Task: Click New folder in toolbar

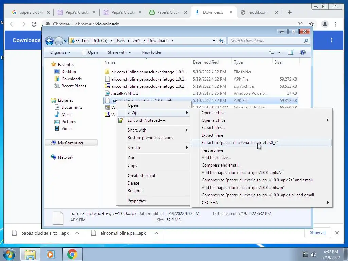Action: (152, 52)
